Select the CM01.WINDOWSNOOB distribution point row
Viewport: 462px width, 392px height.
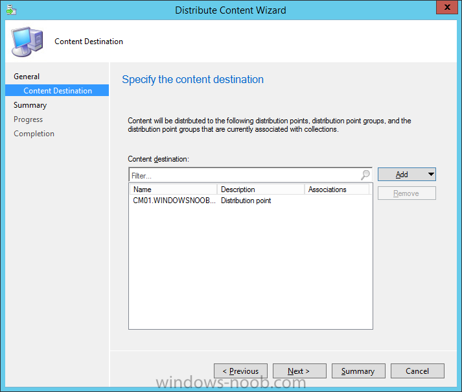pyautogui.click(x=251, y=201)
